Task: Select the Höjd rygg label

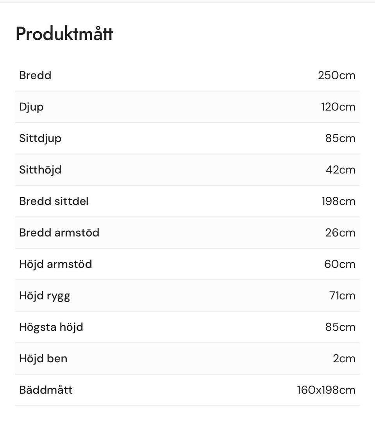Action: coord(45,296)
